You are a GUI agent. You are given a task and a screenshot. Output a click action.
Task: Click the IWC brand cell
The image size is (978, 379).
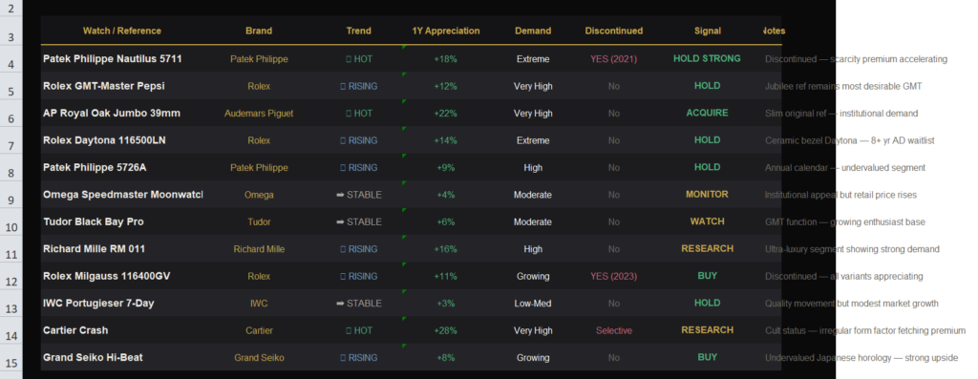pos(259,303)
